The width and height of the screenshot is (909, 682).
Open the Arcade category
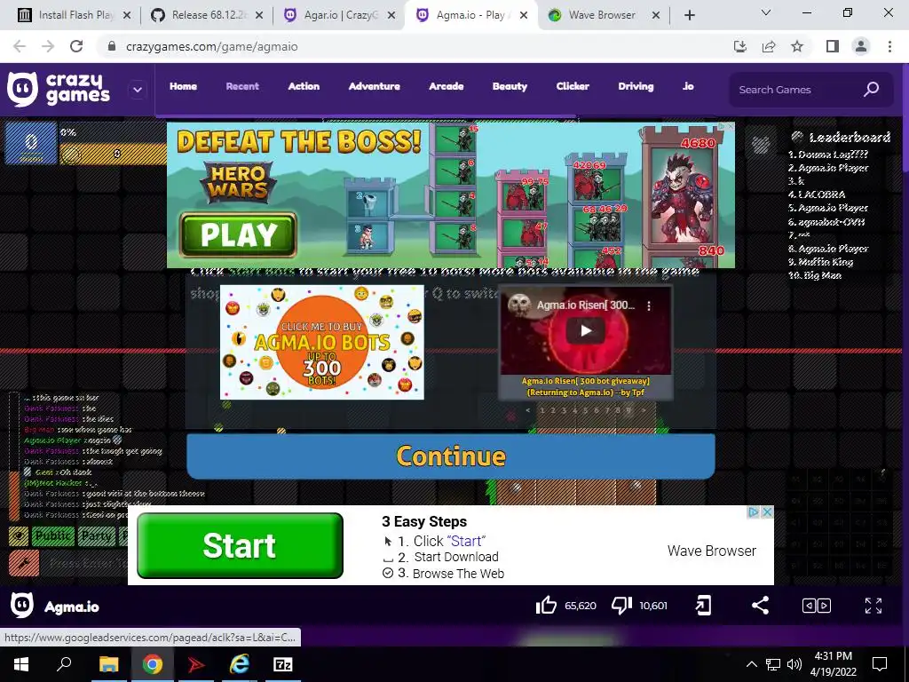point(446,86)
